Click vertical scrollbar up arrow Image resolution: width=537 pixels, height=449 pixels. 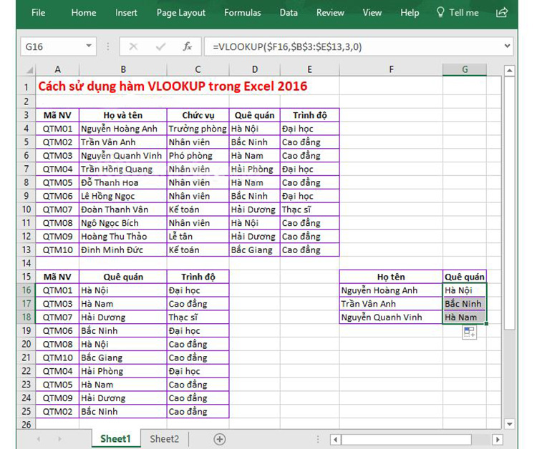pyautogui.click(x=510, y=71)
